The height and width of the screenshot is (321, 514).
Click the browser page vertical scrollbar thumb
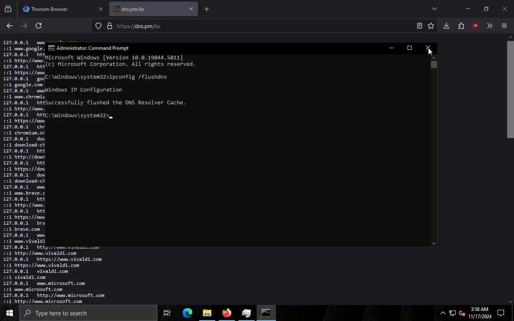[x=511, y=89]
